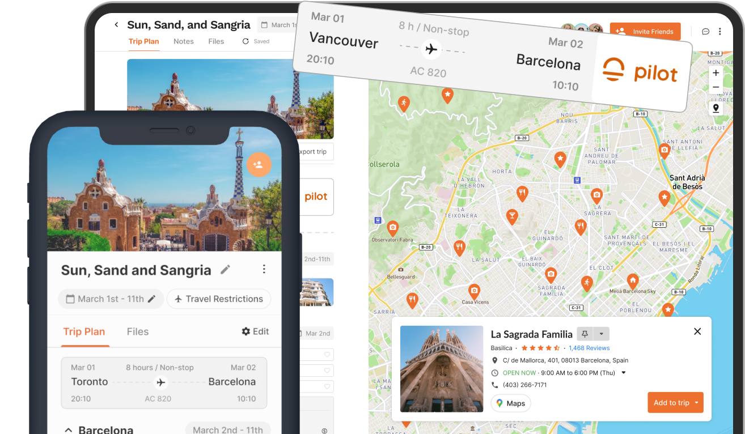The width and height of the screenshot is (745, 434).
Task: Open the March 1st - 11th date chip
Action: 111,299
